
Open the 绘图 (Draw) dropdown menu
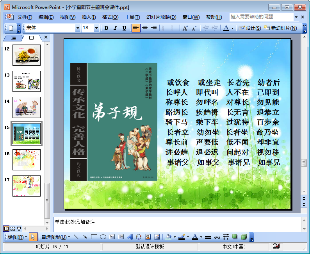coord(18,237)
